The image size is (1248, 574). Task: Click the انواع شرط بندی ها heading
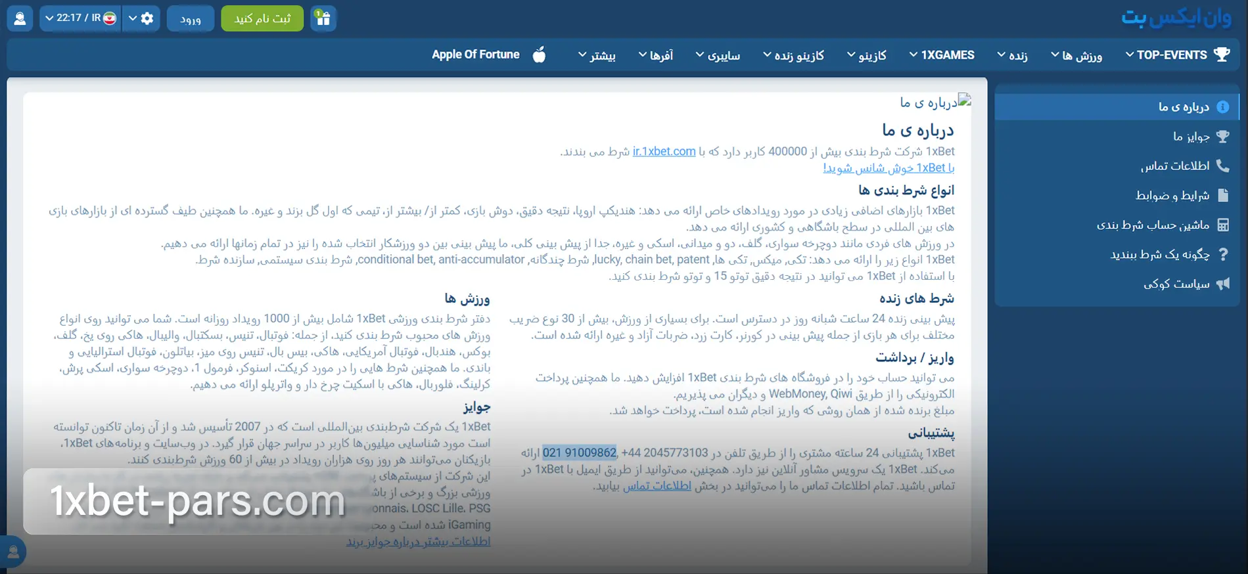click(906, 190)
